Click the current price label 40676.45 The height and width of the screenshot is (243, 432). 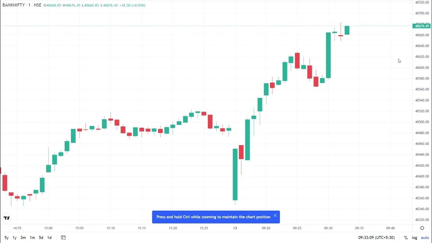point(422,26)
